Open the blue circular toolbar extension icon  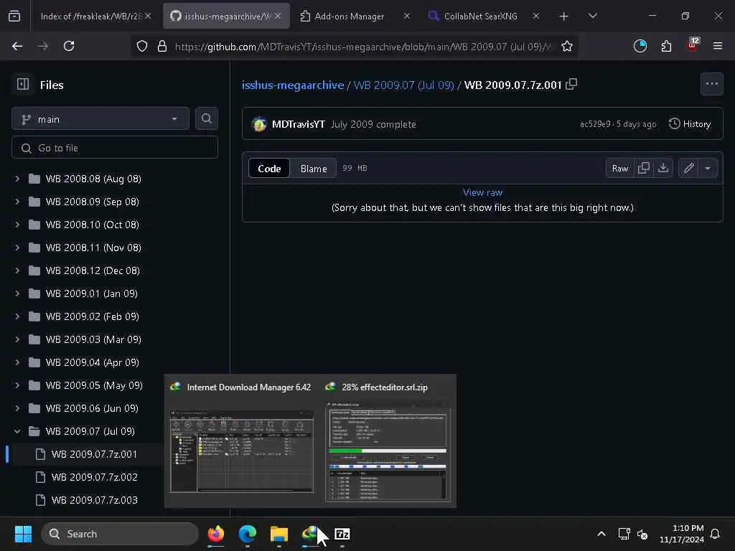(640, 46)
